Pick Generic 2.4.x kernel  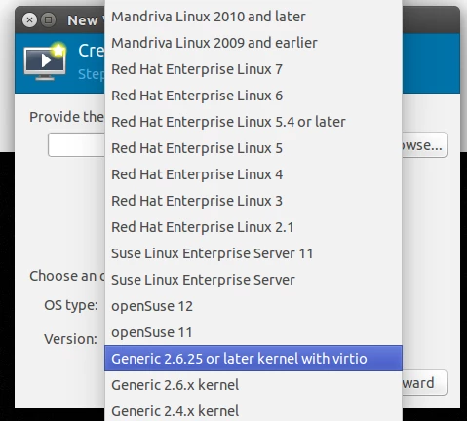pyautogui.click(x=253, y=411)
